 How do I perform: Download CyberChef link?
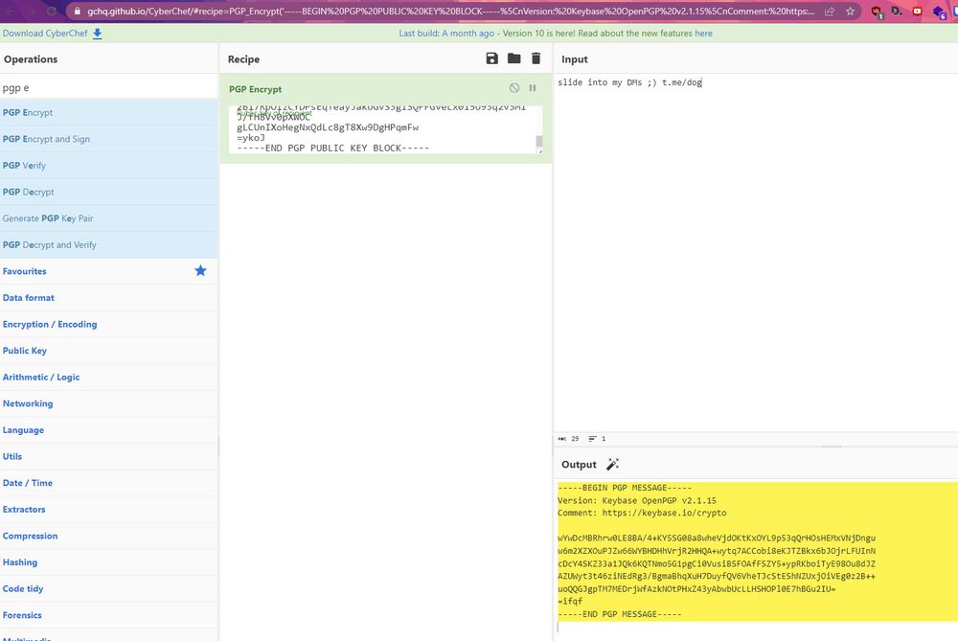point(45,34)
